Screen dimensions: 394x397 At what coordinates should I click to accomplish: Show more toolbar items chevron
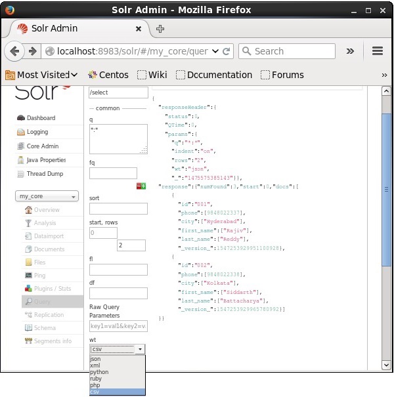coord(350,51)
